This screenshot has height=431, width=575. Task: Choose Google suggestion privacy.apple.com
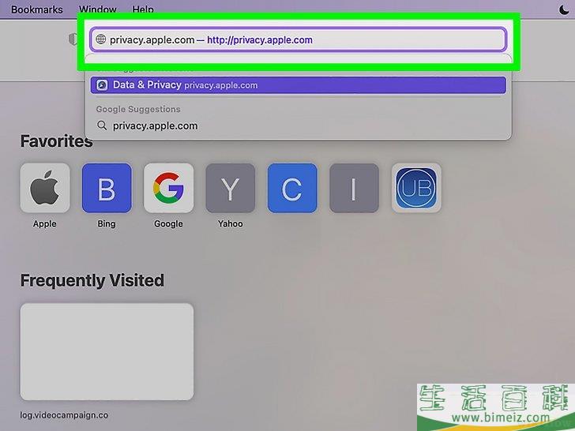298,126
